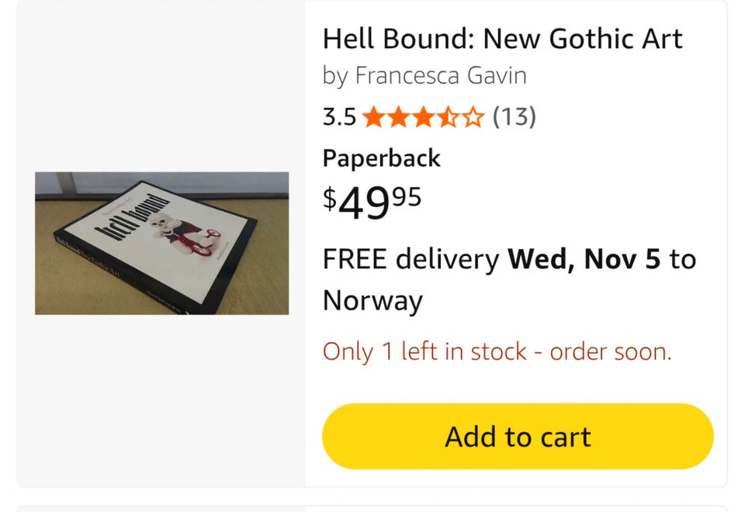
Task: Select the Paperback format label
Action: [x=381, y=158]
